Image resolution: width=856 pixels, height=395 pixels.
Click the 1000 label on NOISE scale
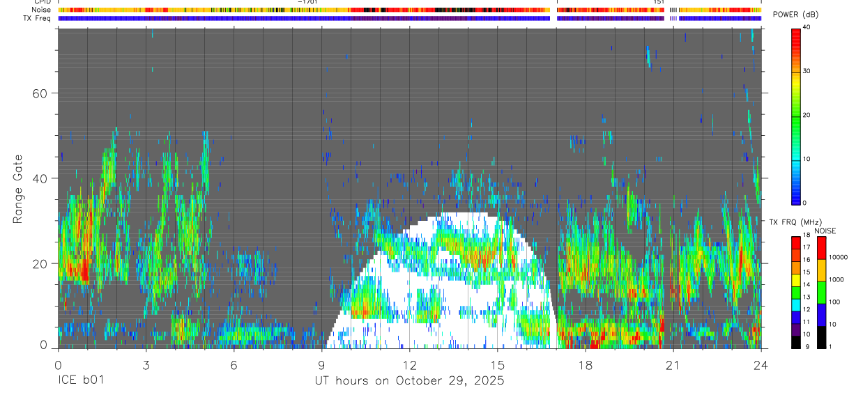pos(836,279)
